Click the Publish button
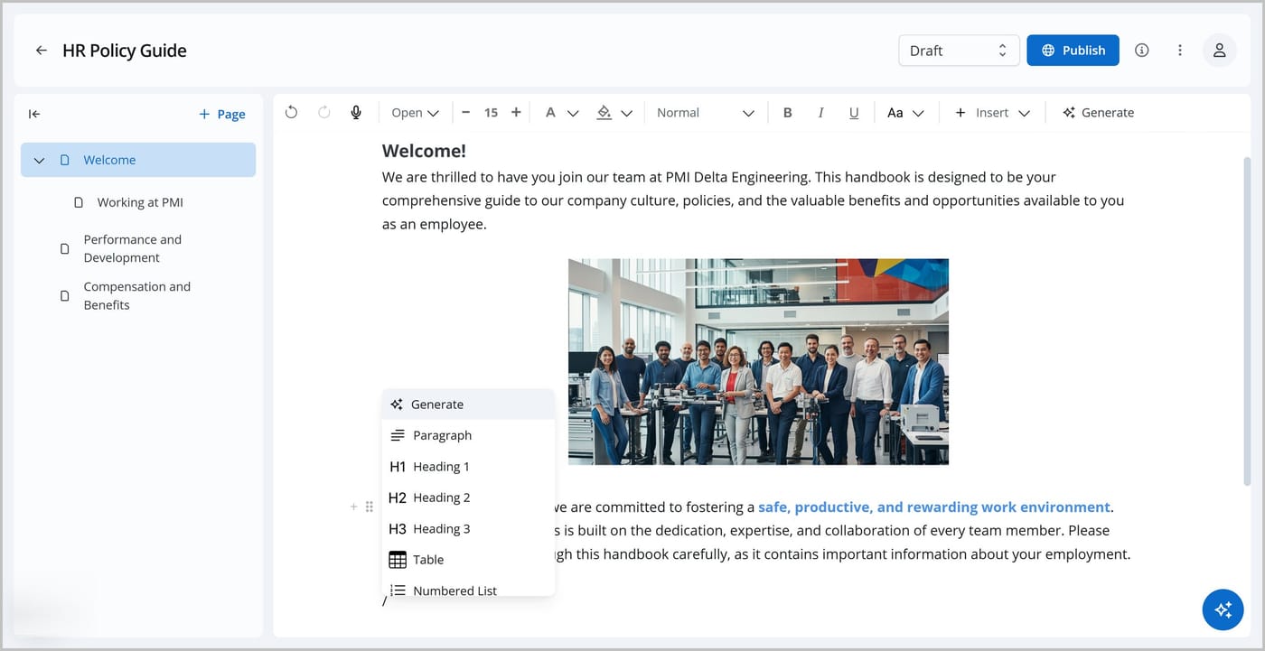This screenshot has height=651, width=1265. [x=1073, y=51]
